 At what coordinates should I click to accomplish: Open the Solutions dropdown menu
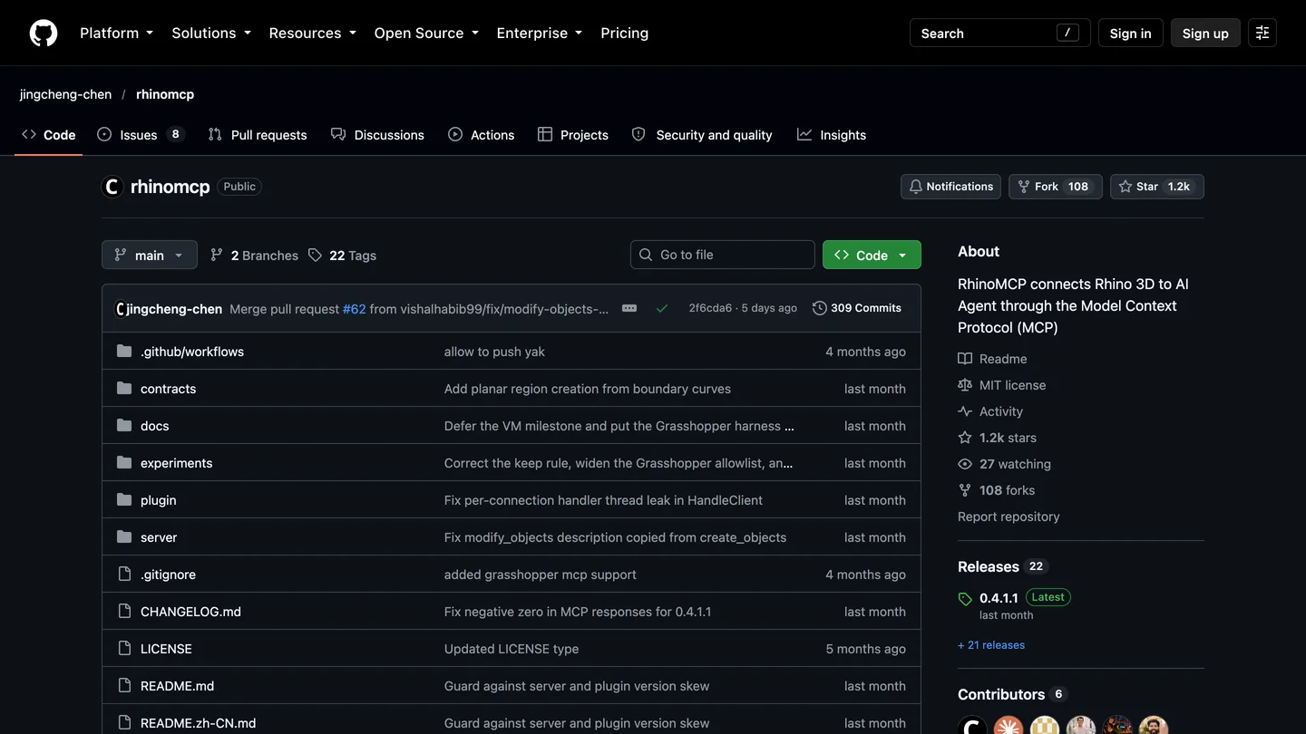point(210,33)
